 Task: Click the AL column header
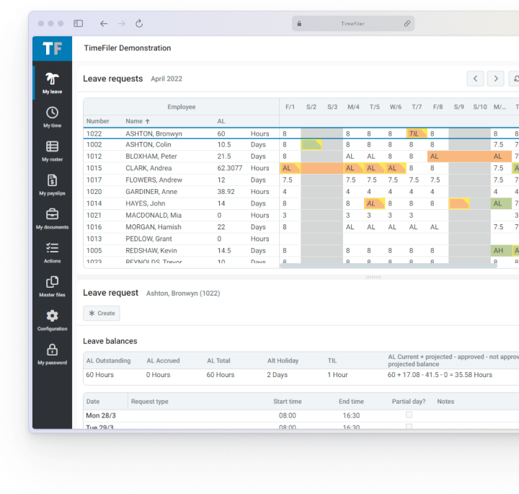(x=221, y=121)
